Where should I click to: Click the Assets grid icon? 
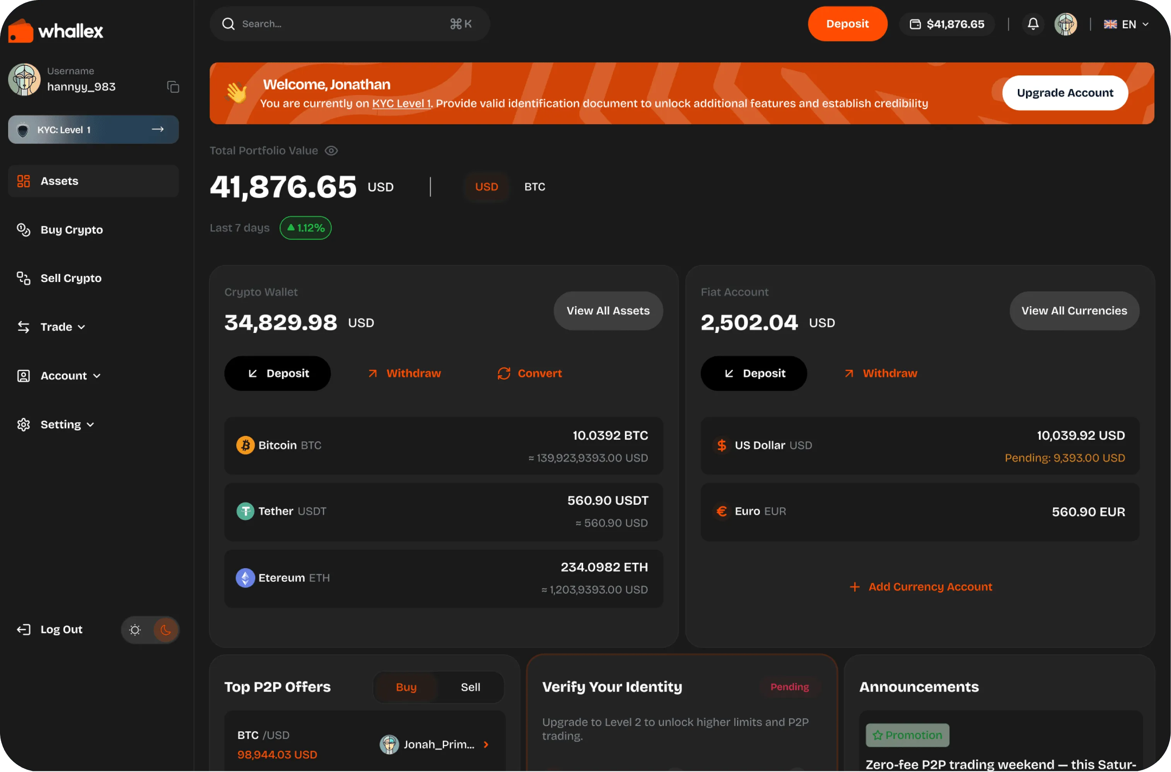24,181
